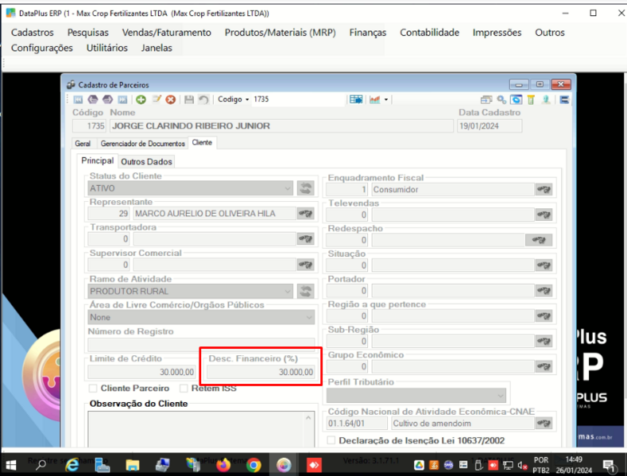Click the yellow trash bin toolbar icon
This screenshot has height=476, width=627.
[531, 99]
